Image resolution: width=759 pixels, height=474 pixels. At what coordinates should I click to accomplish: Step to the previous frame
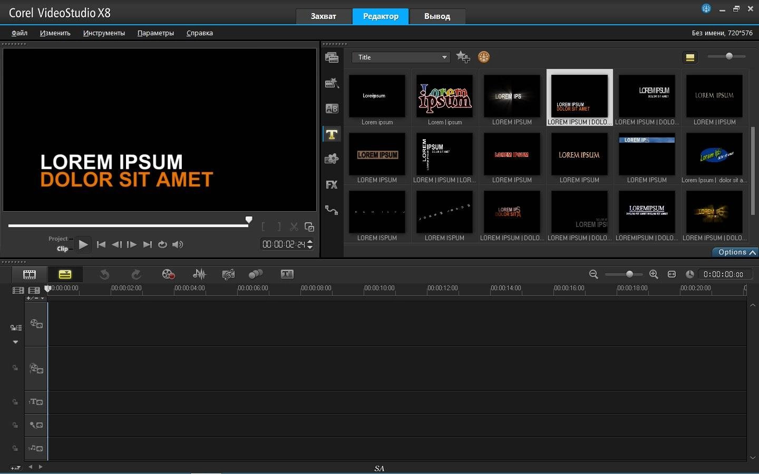pos(116,244)
